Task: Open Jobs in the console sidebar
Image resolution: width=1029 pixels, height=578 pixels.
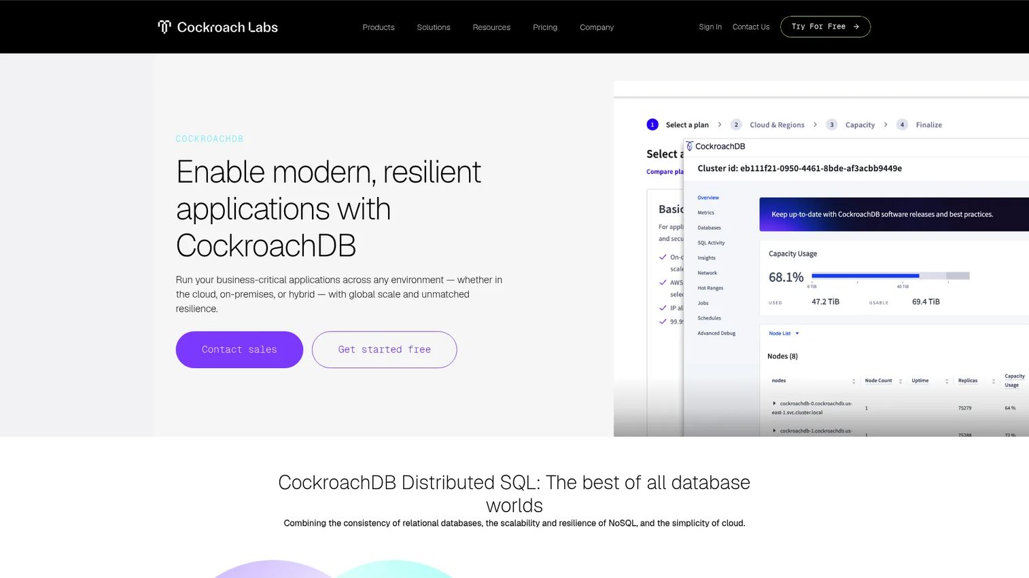Action: pos(703,303)
